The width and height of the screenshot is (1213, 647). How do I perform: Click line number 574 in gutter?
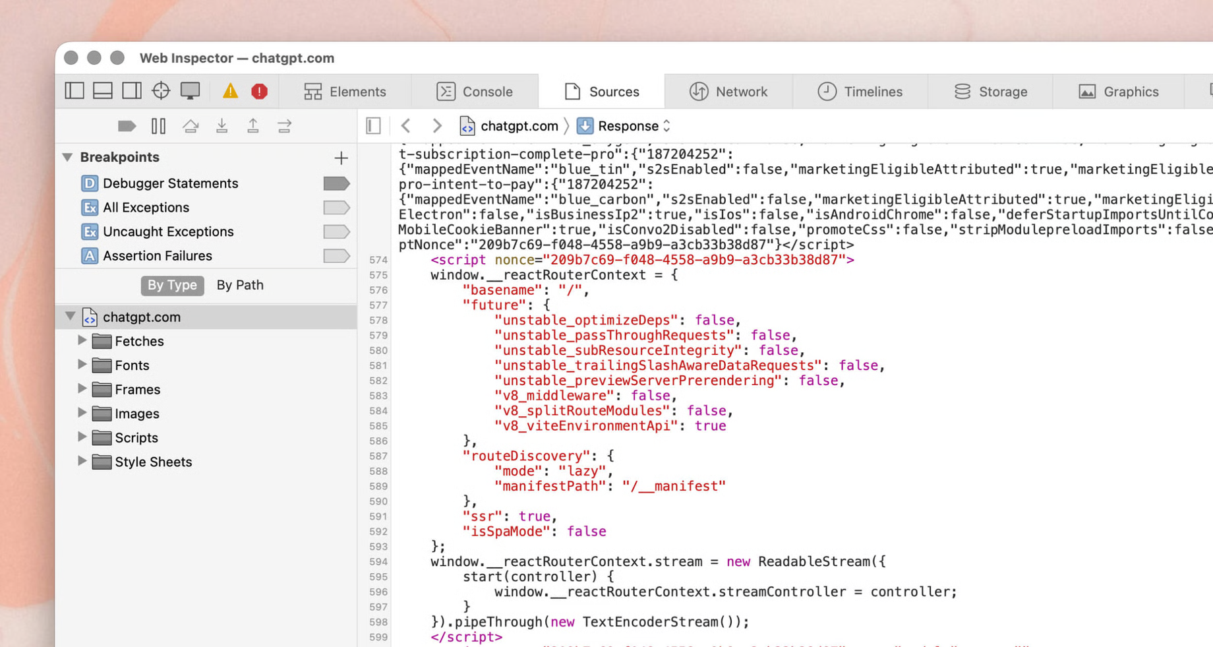pos(378,260)
